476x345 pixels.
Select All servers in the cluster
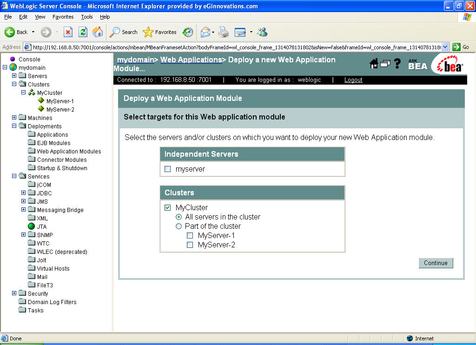[179, 217]
